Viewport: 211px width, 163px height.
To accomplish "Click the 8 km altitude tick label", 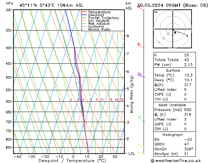I will pyautogui.click(x=127, y=36).
